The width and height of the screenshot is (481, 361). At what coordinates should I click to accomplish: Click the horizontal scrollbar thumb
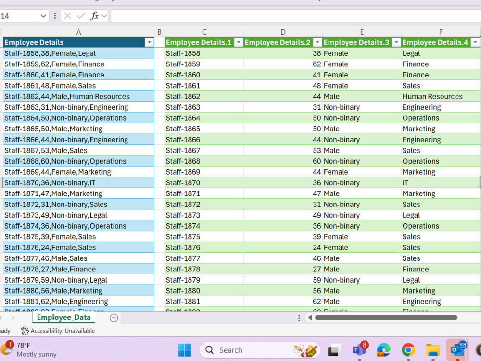pos(386,317)
